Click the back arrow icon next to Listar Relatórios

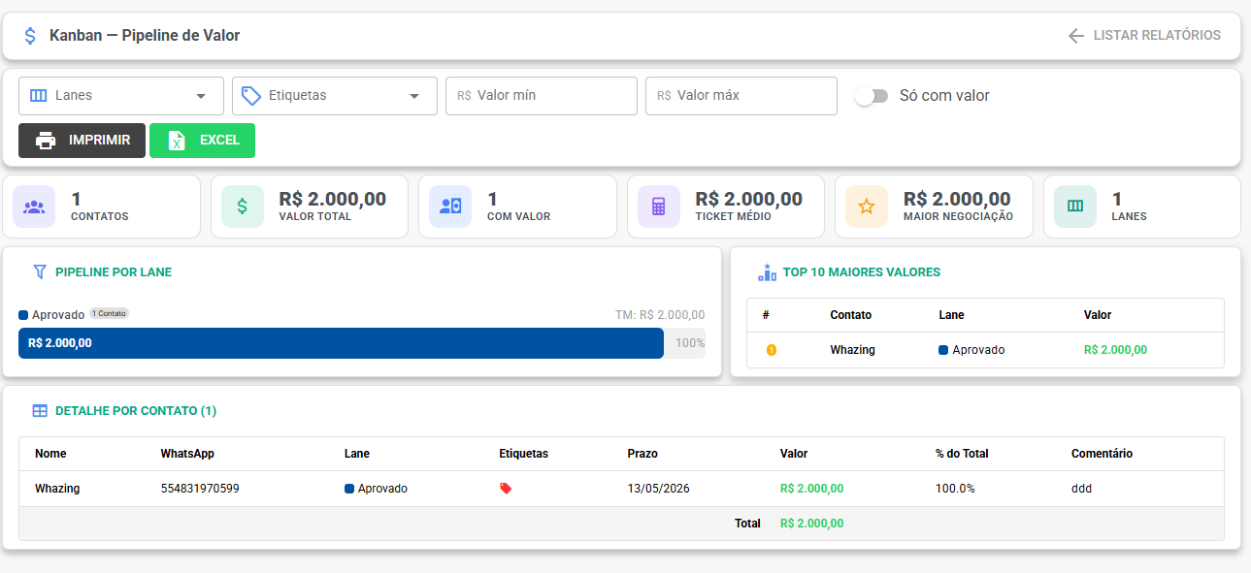(x=1075, y=36)
